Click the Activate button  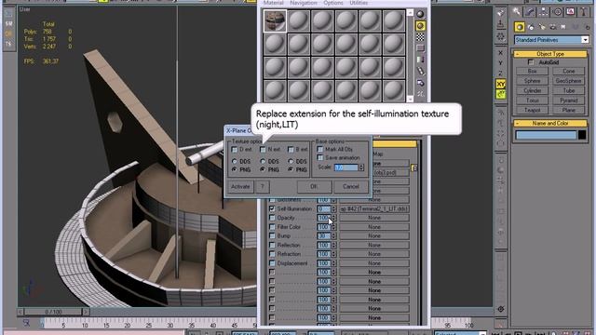pyautogui.click(x=240, y=186)
